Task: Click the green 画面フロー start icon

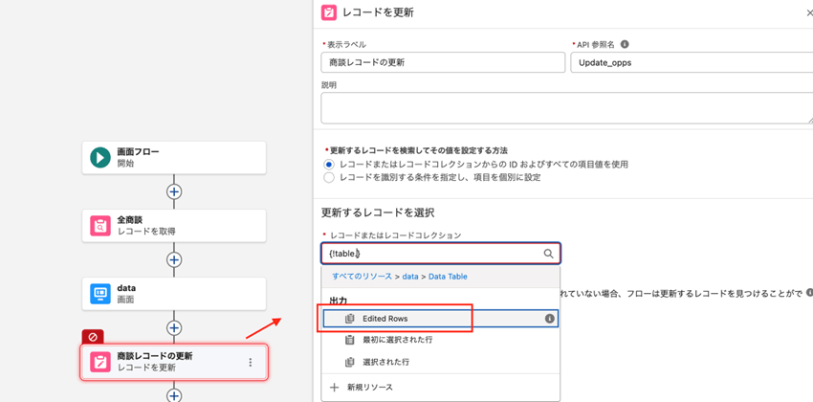Action: pos(100,158)
